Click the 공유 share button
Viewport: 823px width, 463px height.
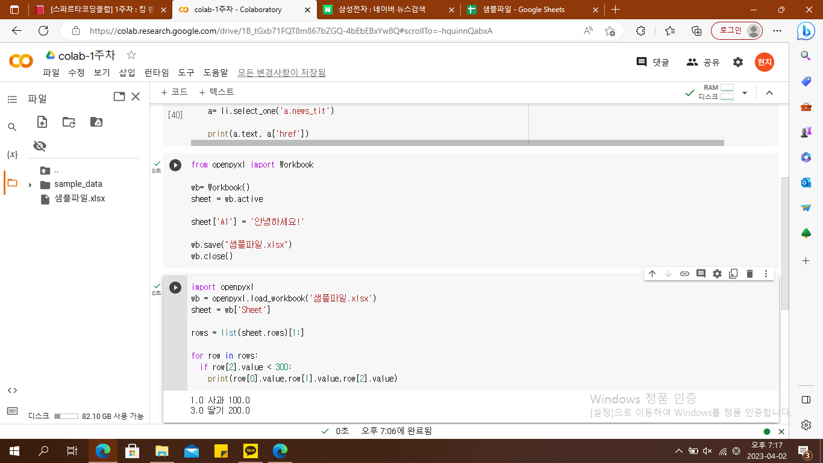(x=703, y=62)
